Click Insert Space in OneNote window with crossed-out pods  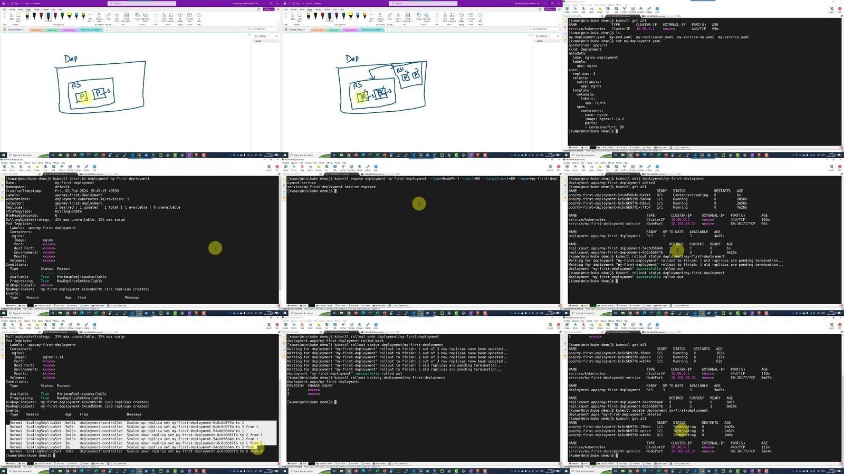click(x=399, y=17)
